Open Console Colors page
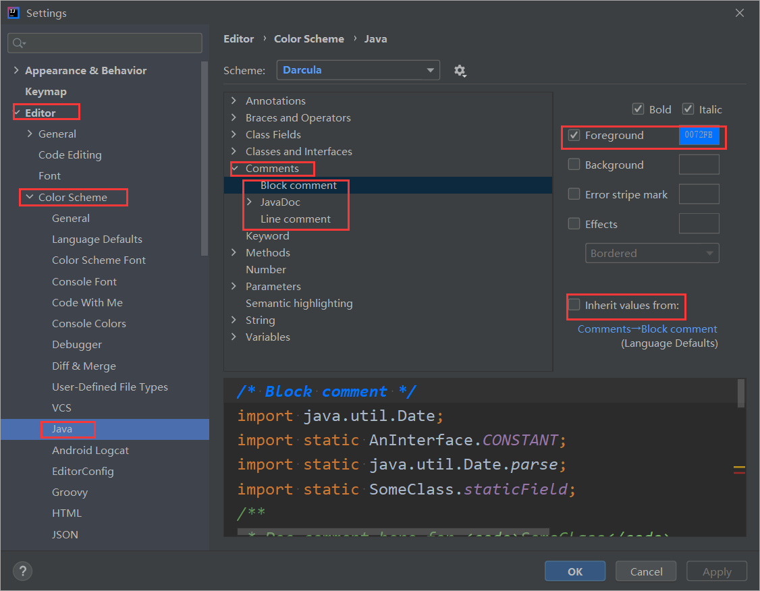760x591 pixels. click(89, 324)
